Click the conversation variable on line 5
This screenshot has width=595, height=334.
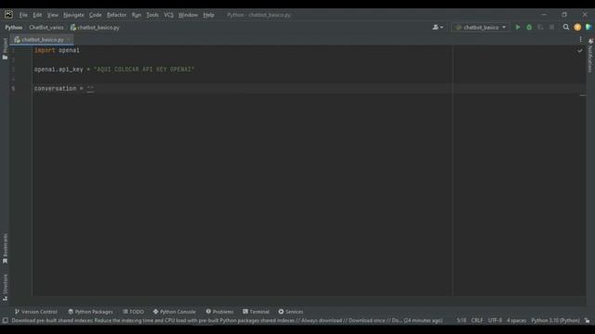click(55, 89)
